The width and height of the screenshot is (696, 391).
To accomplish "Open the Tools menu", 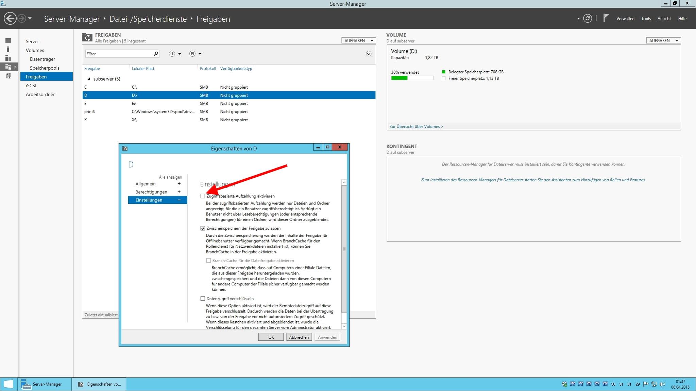I will (646, 19).
